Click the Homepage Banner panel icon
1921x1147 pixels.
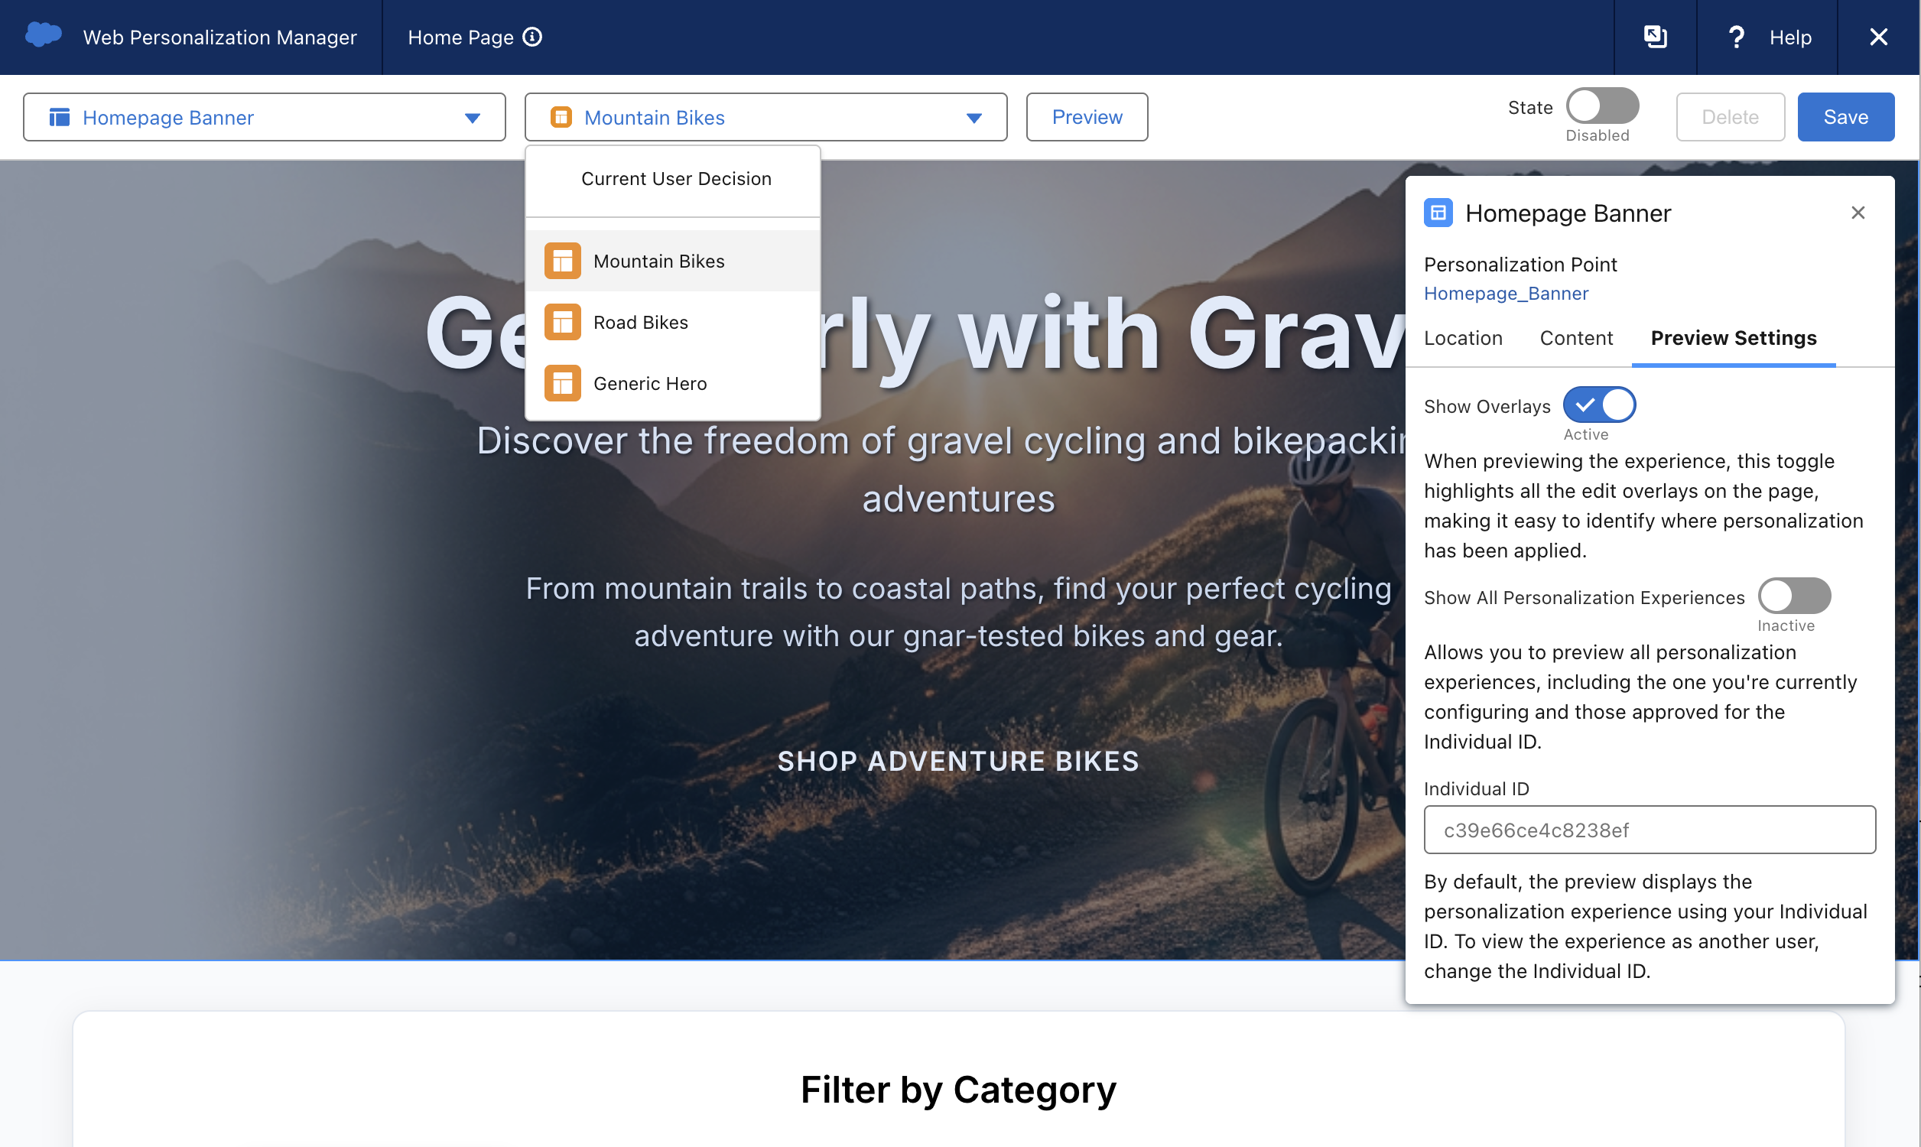click(1437, 213)
